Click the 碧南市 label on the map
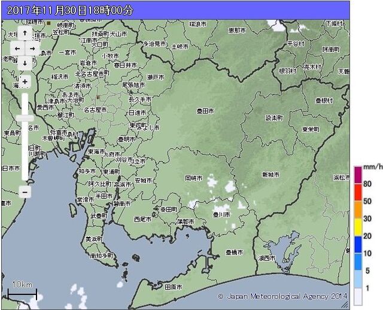Viewport: 383px width, 310px height. (122, 203)
